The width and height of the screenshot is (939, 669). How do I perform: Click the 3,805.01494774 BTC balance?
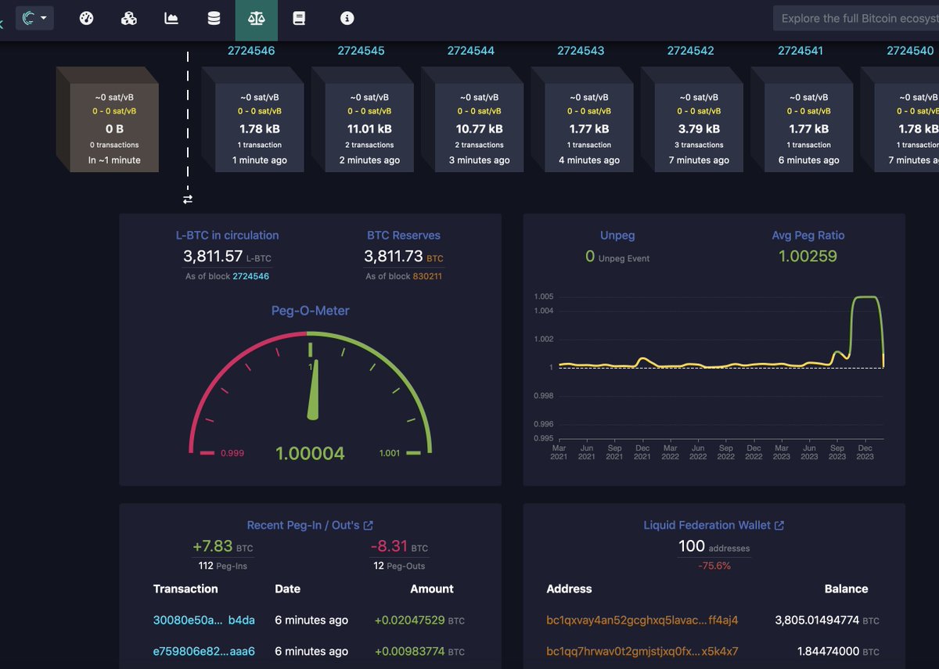pyautogui.click(x=827, y=620)
